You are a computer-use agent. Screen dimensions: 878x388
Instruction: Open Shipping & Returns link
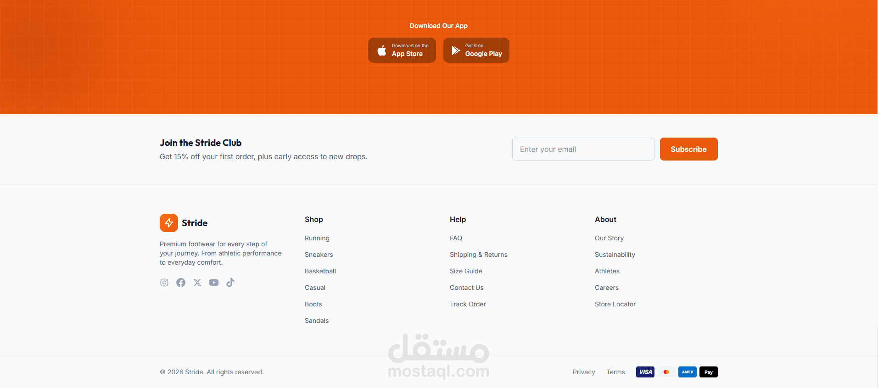pyautogui.click(x=479, y=255)
